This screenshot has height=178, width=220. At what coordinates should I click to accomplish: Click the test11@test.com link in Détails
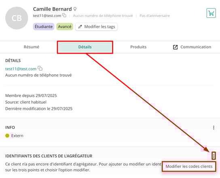coord(21,69)
